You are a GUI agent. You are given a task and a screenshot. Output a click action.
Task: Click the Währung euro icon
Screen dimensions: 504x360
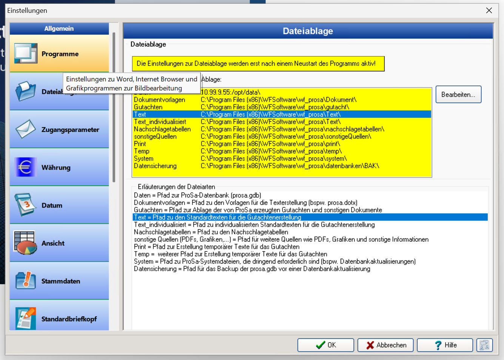coord(26,167)
